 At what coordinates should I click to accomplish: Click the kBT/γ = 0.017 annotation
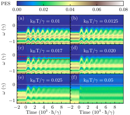[46, 51]
